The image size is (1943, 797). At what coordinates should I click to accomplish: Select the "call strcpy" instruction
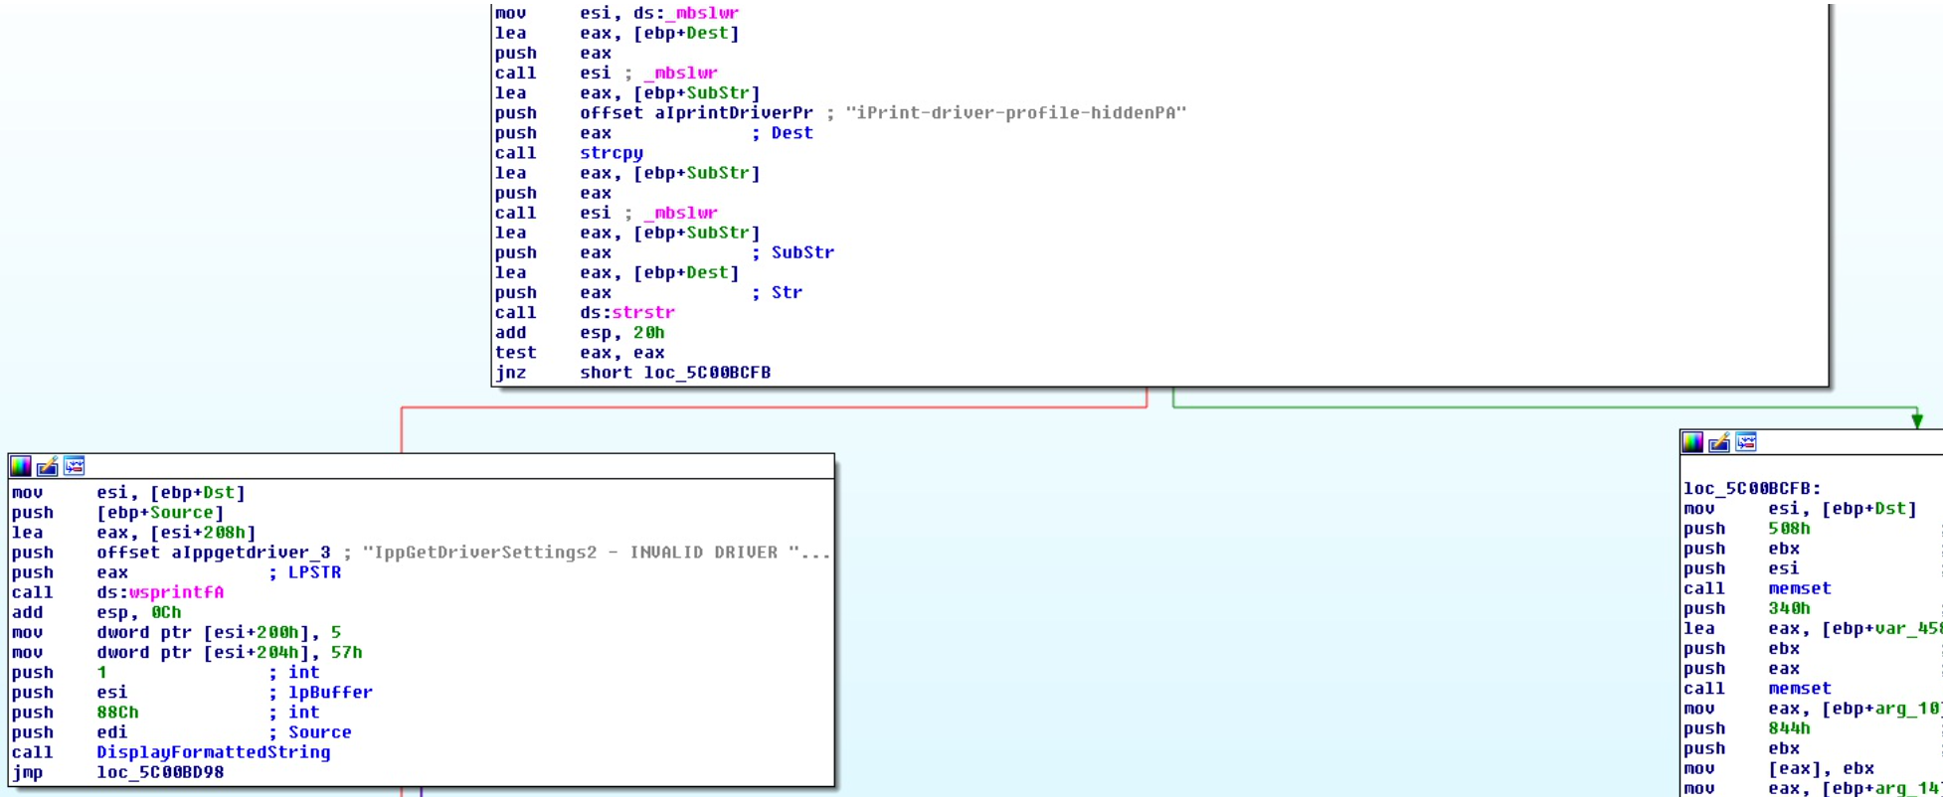point(569,153)
